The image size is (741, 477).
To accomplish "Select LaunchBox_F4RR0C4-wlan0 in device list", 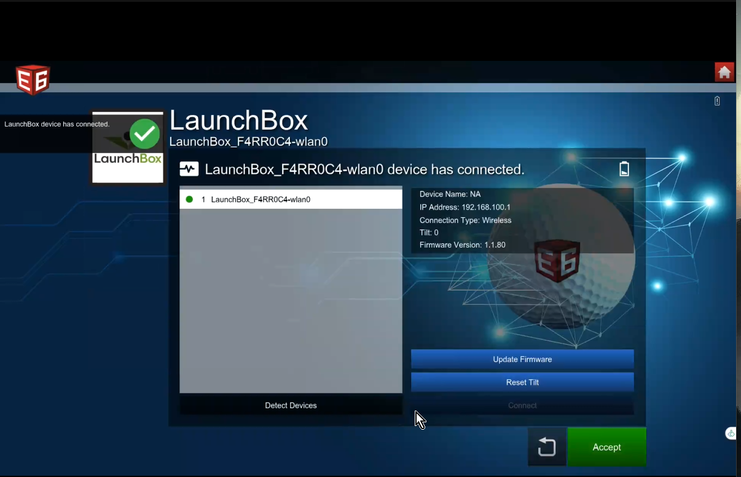I will (291, 199).
